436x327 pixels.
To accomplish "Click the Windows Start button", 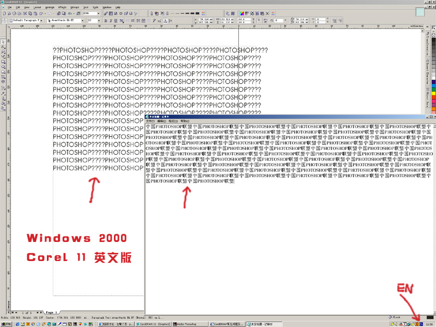I will pyautogui.click(x=7, y=324).
